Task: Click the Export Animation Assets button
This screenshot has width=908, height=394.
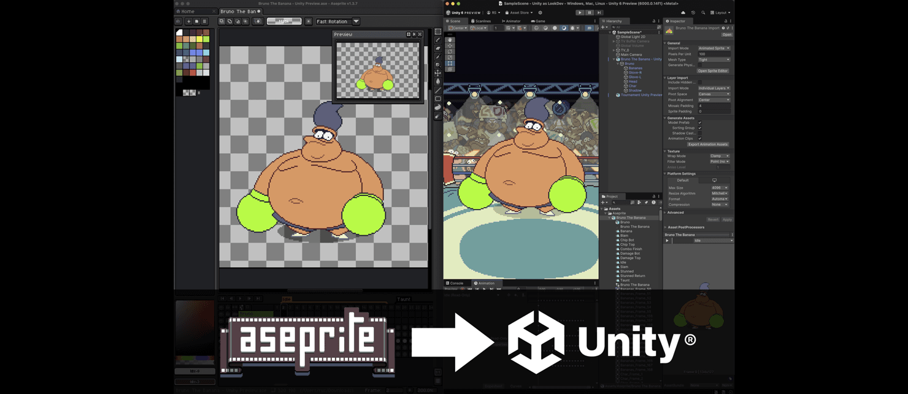Action: pyautogui.click(x=709, y=144)
